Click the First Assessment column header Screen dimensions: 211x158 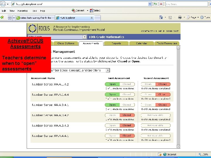pyautogui.click(x=119, y=78)
